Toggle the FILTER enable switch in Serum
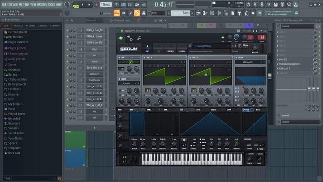 click(x=236, y=57)
